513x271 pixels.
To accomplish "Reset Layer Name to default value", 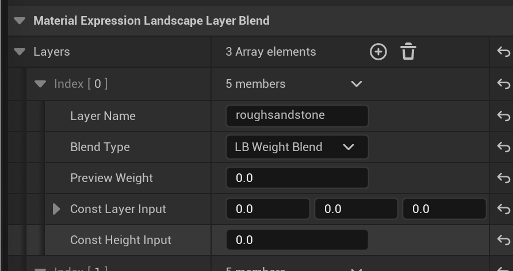I will [503, 115].
